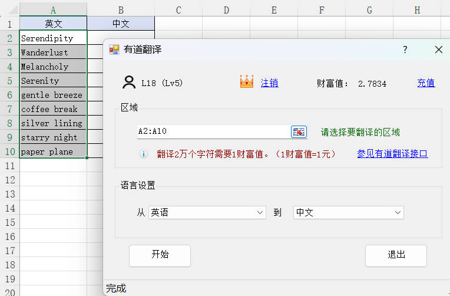This screenshot has width=450, height=296.
Task: Click the golden crown VIP icon
Action: tap(246, 83)
